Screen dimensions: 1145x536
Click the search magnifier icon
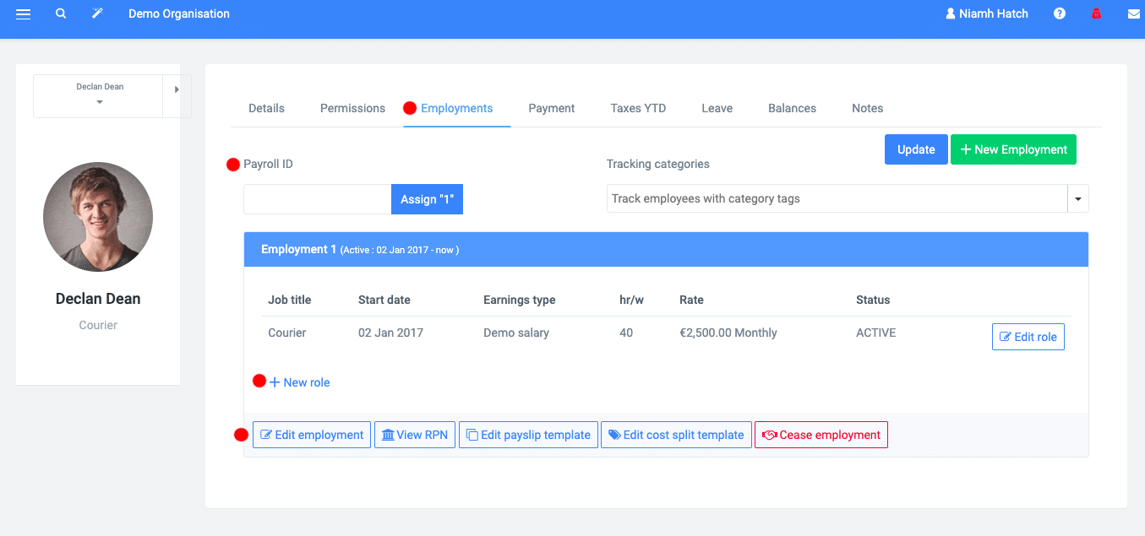60,14
